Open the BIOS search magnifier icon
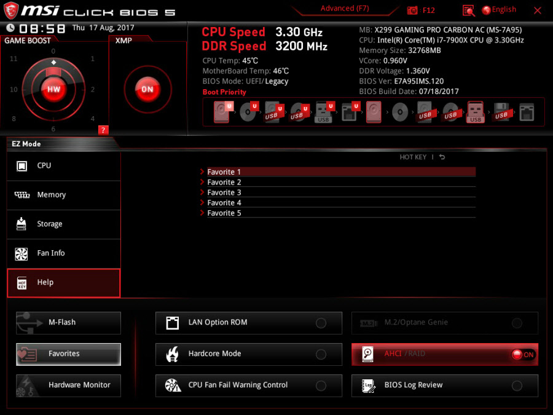 (x=469, y=10)
